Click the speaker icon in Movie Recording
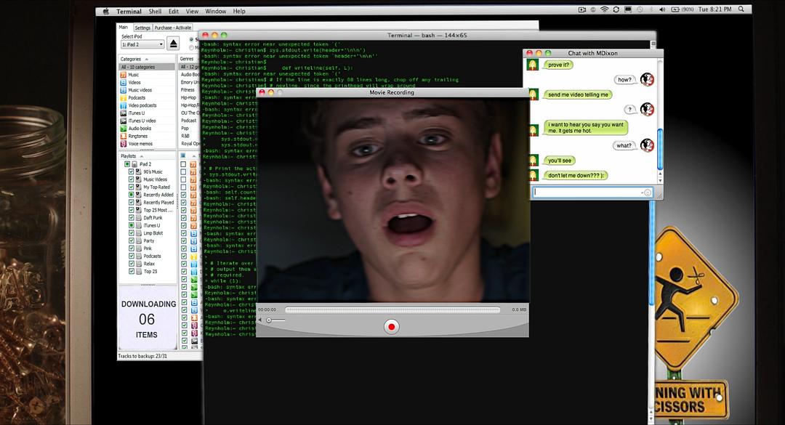785x425 pixels. (x=259, y=320)
